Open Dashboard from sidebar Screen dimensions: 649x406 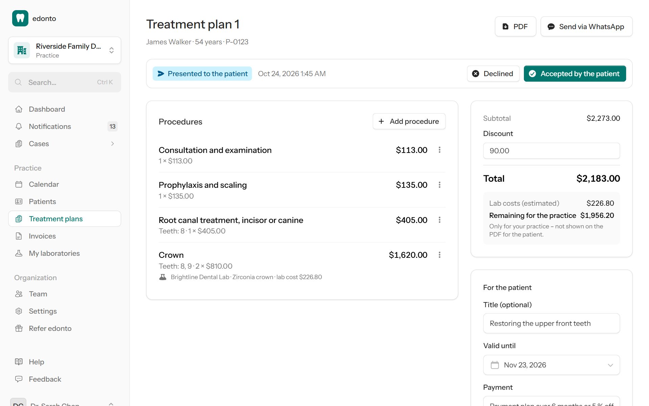tap(65, 109)
